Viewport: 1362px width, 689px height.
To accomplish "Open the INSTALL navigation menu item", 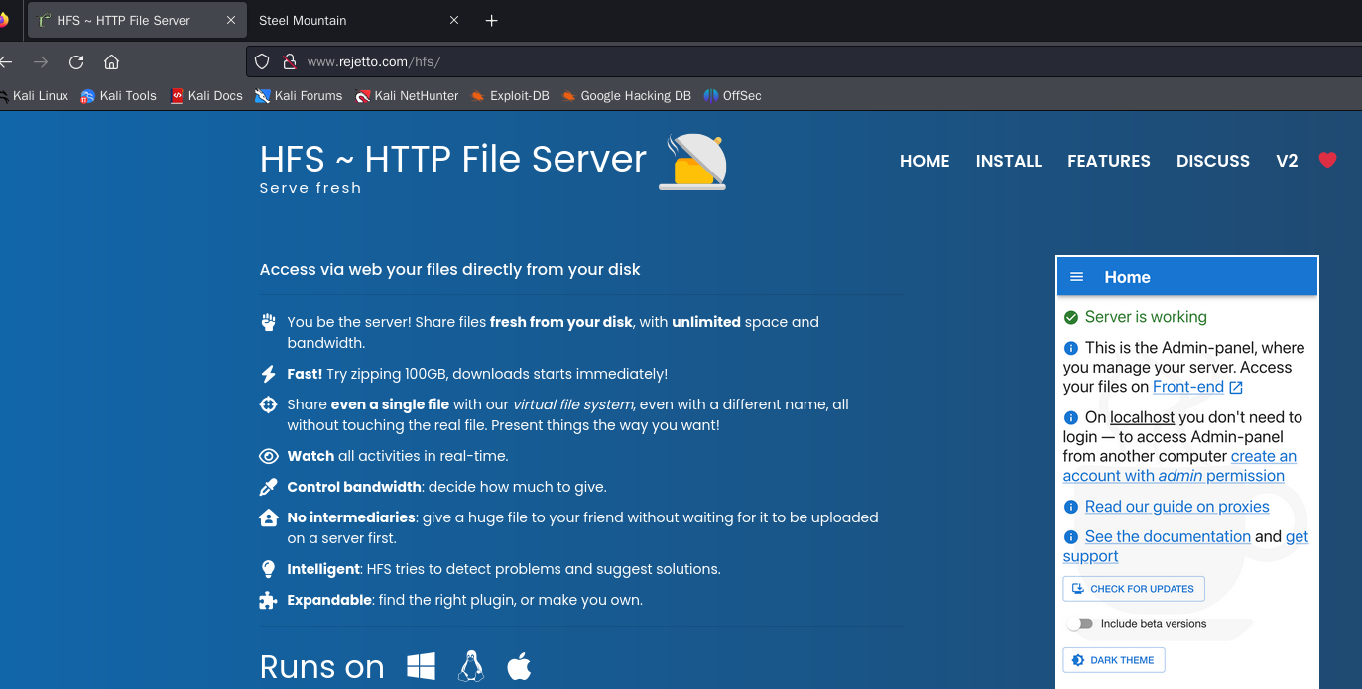I will click(x=1008, y=161).
